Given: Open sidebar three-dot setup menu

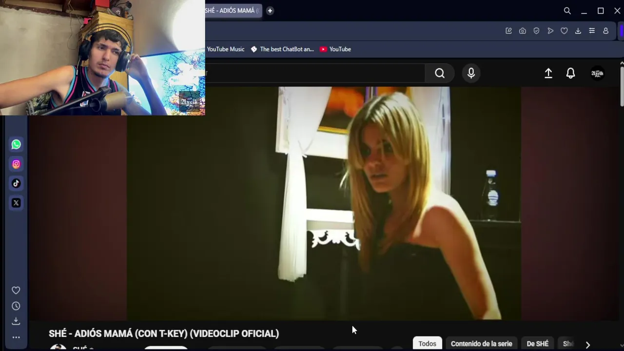Looking at the screenshot, I should (x=16, y=337).
